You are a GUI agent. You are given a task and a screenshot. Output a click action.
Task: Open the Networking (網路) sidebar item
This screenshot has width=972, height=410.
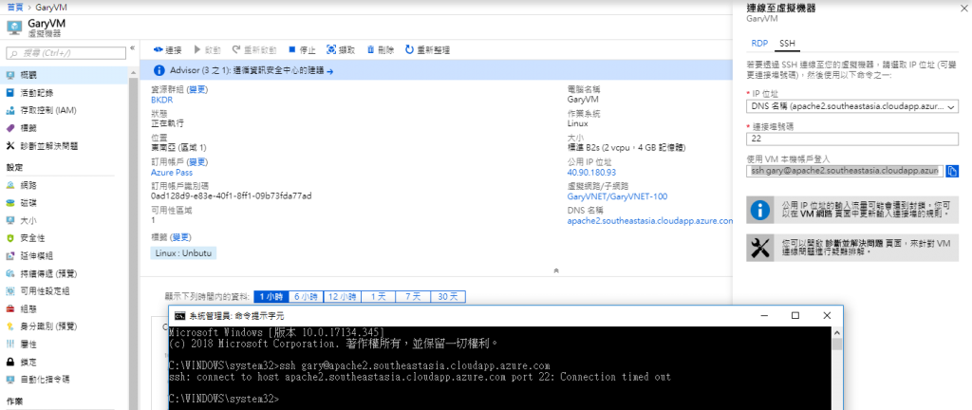coord(65,185)
